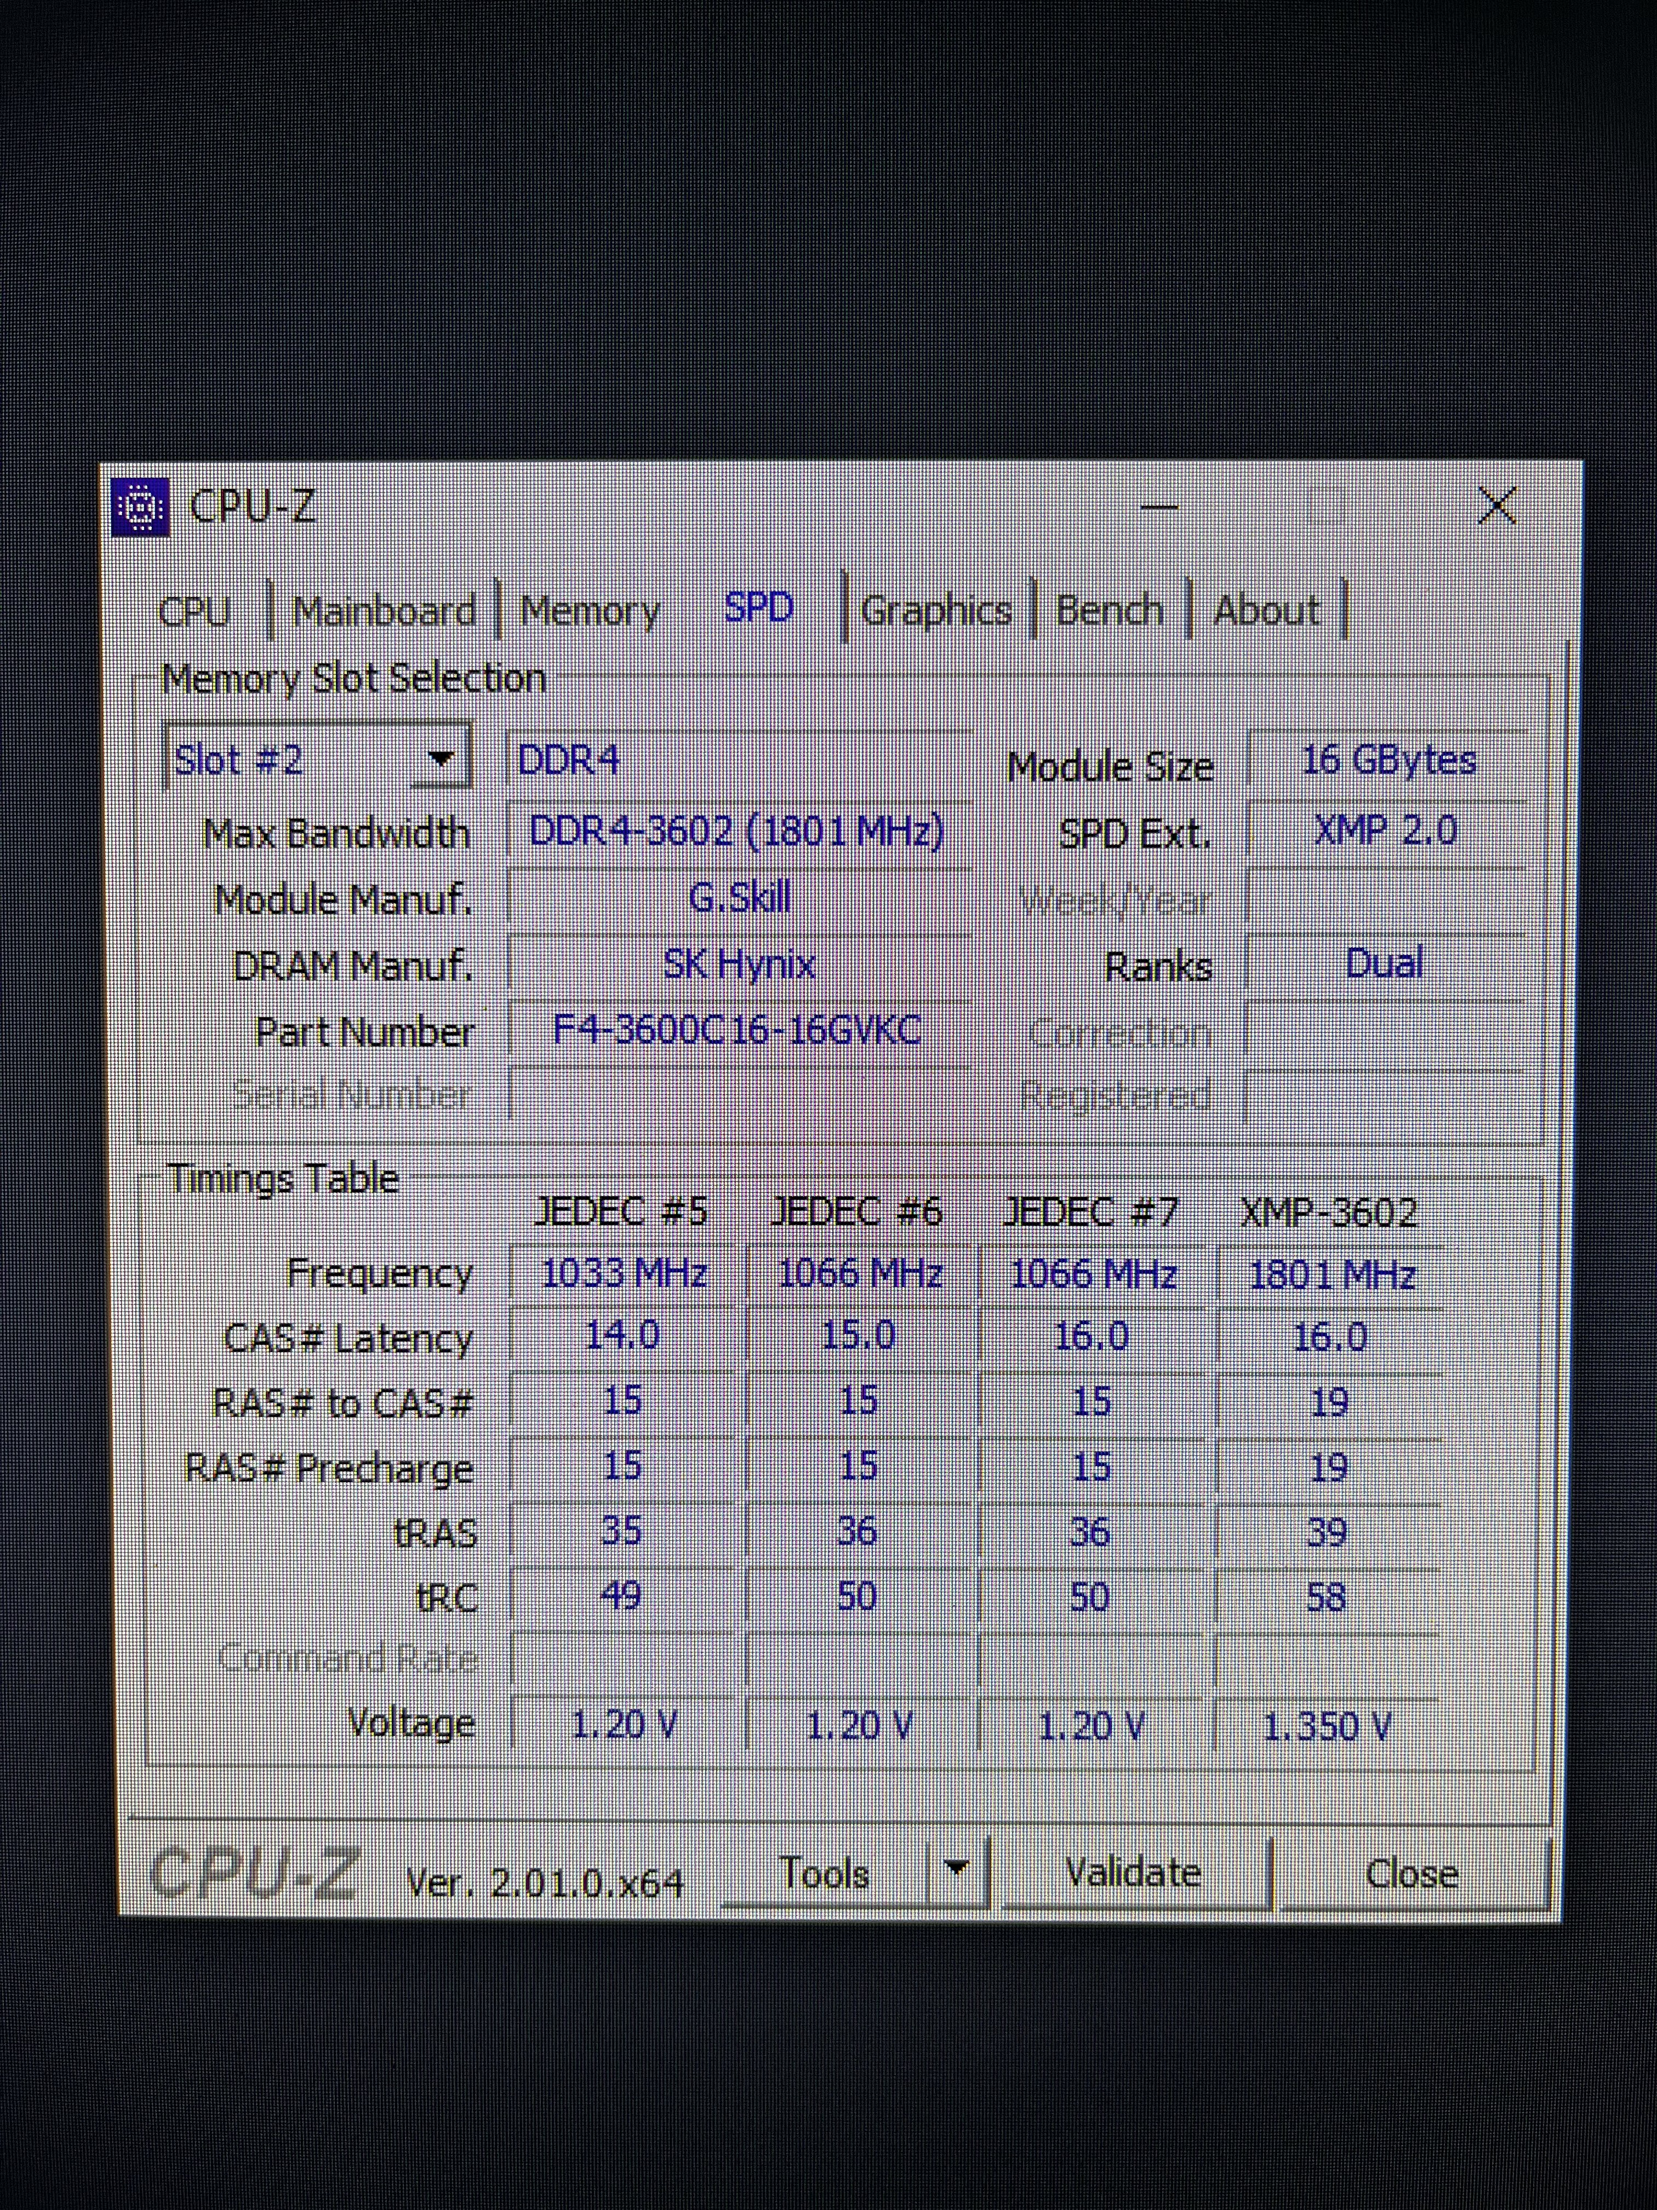
Task: Expand the Tools button dropdown arrow
Action: pos(956,1869)
